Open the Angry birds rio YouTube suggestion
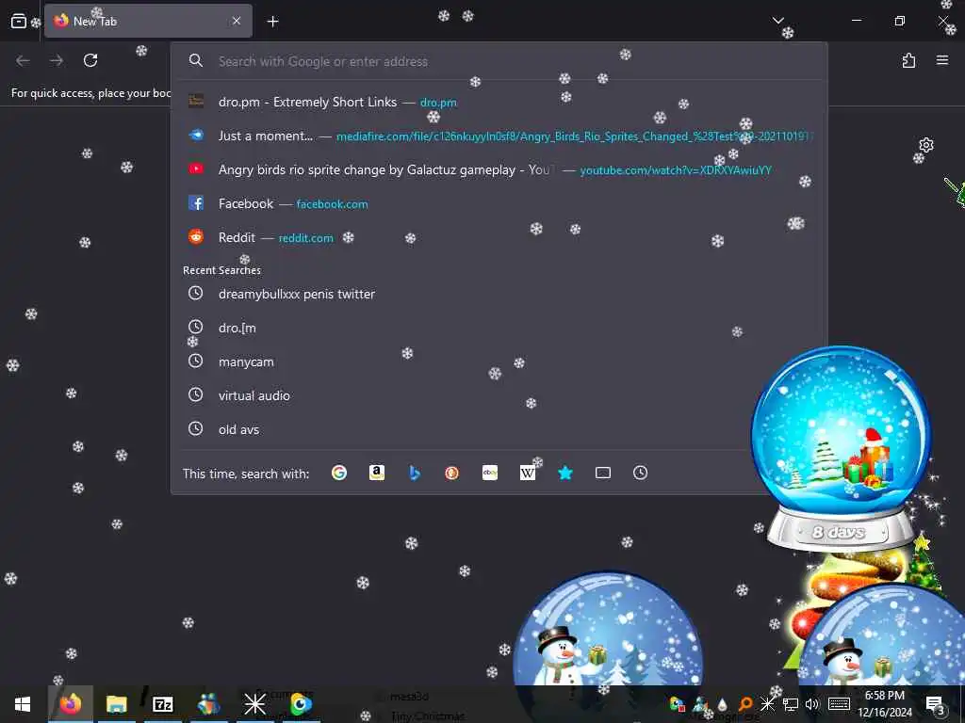The image size is (965, 723). click(x=499, y=169)
